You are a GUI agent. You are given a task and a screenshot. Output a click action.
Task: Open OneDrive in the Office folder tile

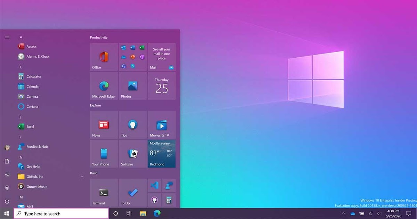pos(124,57)
